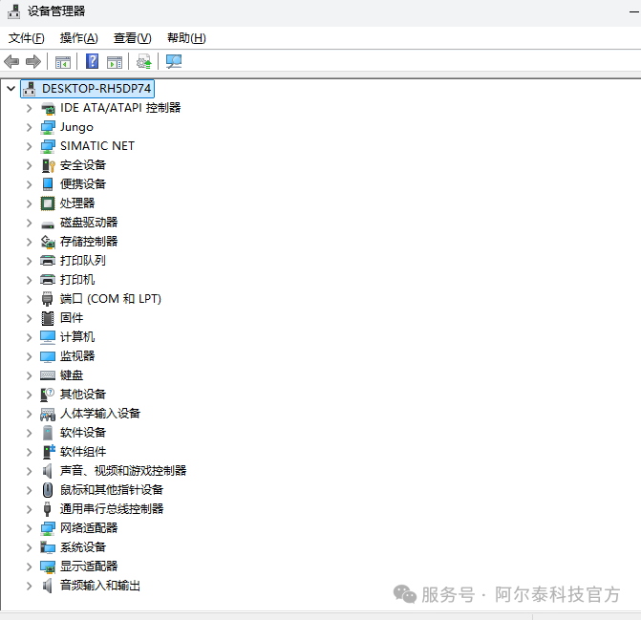Image resolution: width=641 pixels, height=620 pixels.
Task: Select the DESKTOP-RH5DP74 computer name
Action: click(x=96, y=88)
